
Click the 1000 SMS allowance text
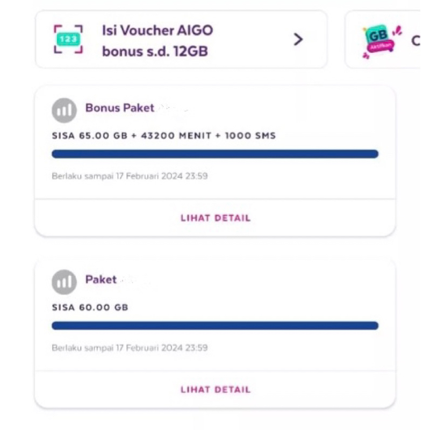click(250, 136)
